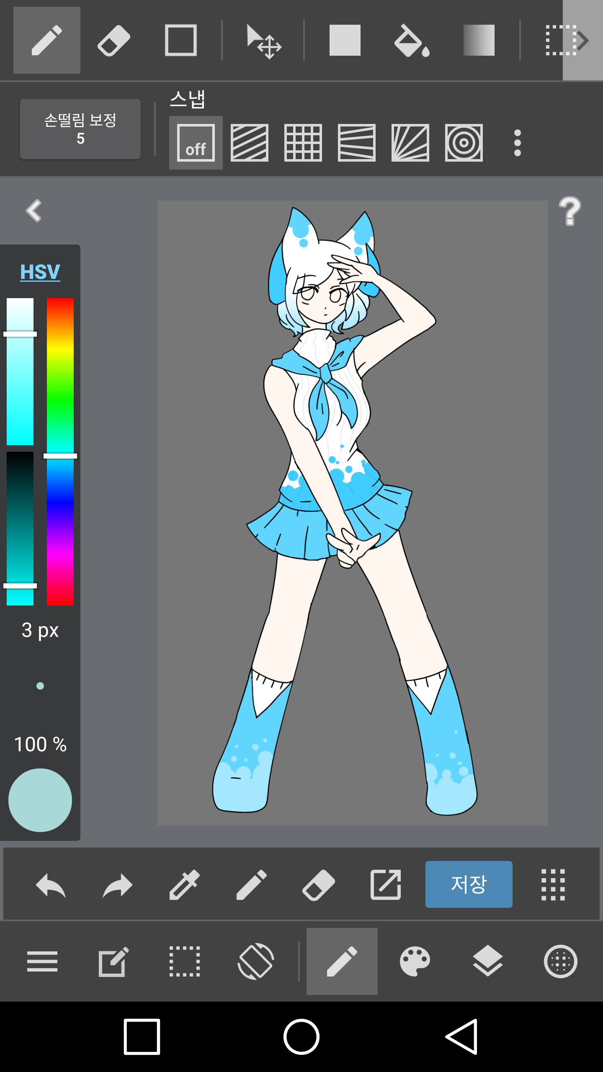Enable grid snap guide
This screenshot has width=603, height=1072.
303,143
